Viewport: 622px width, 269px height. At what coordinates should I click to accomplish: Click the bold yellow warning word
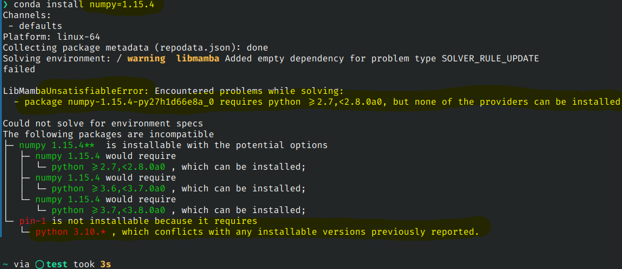click(x=146, y=58)
